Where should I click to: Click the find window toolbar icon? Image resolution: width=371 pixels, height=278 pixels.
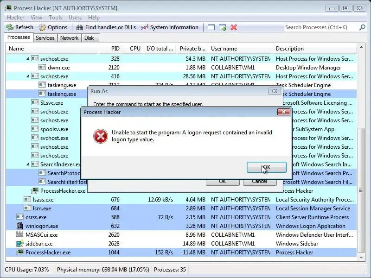[x=211, y=27]
